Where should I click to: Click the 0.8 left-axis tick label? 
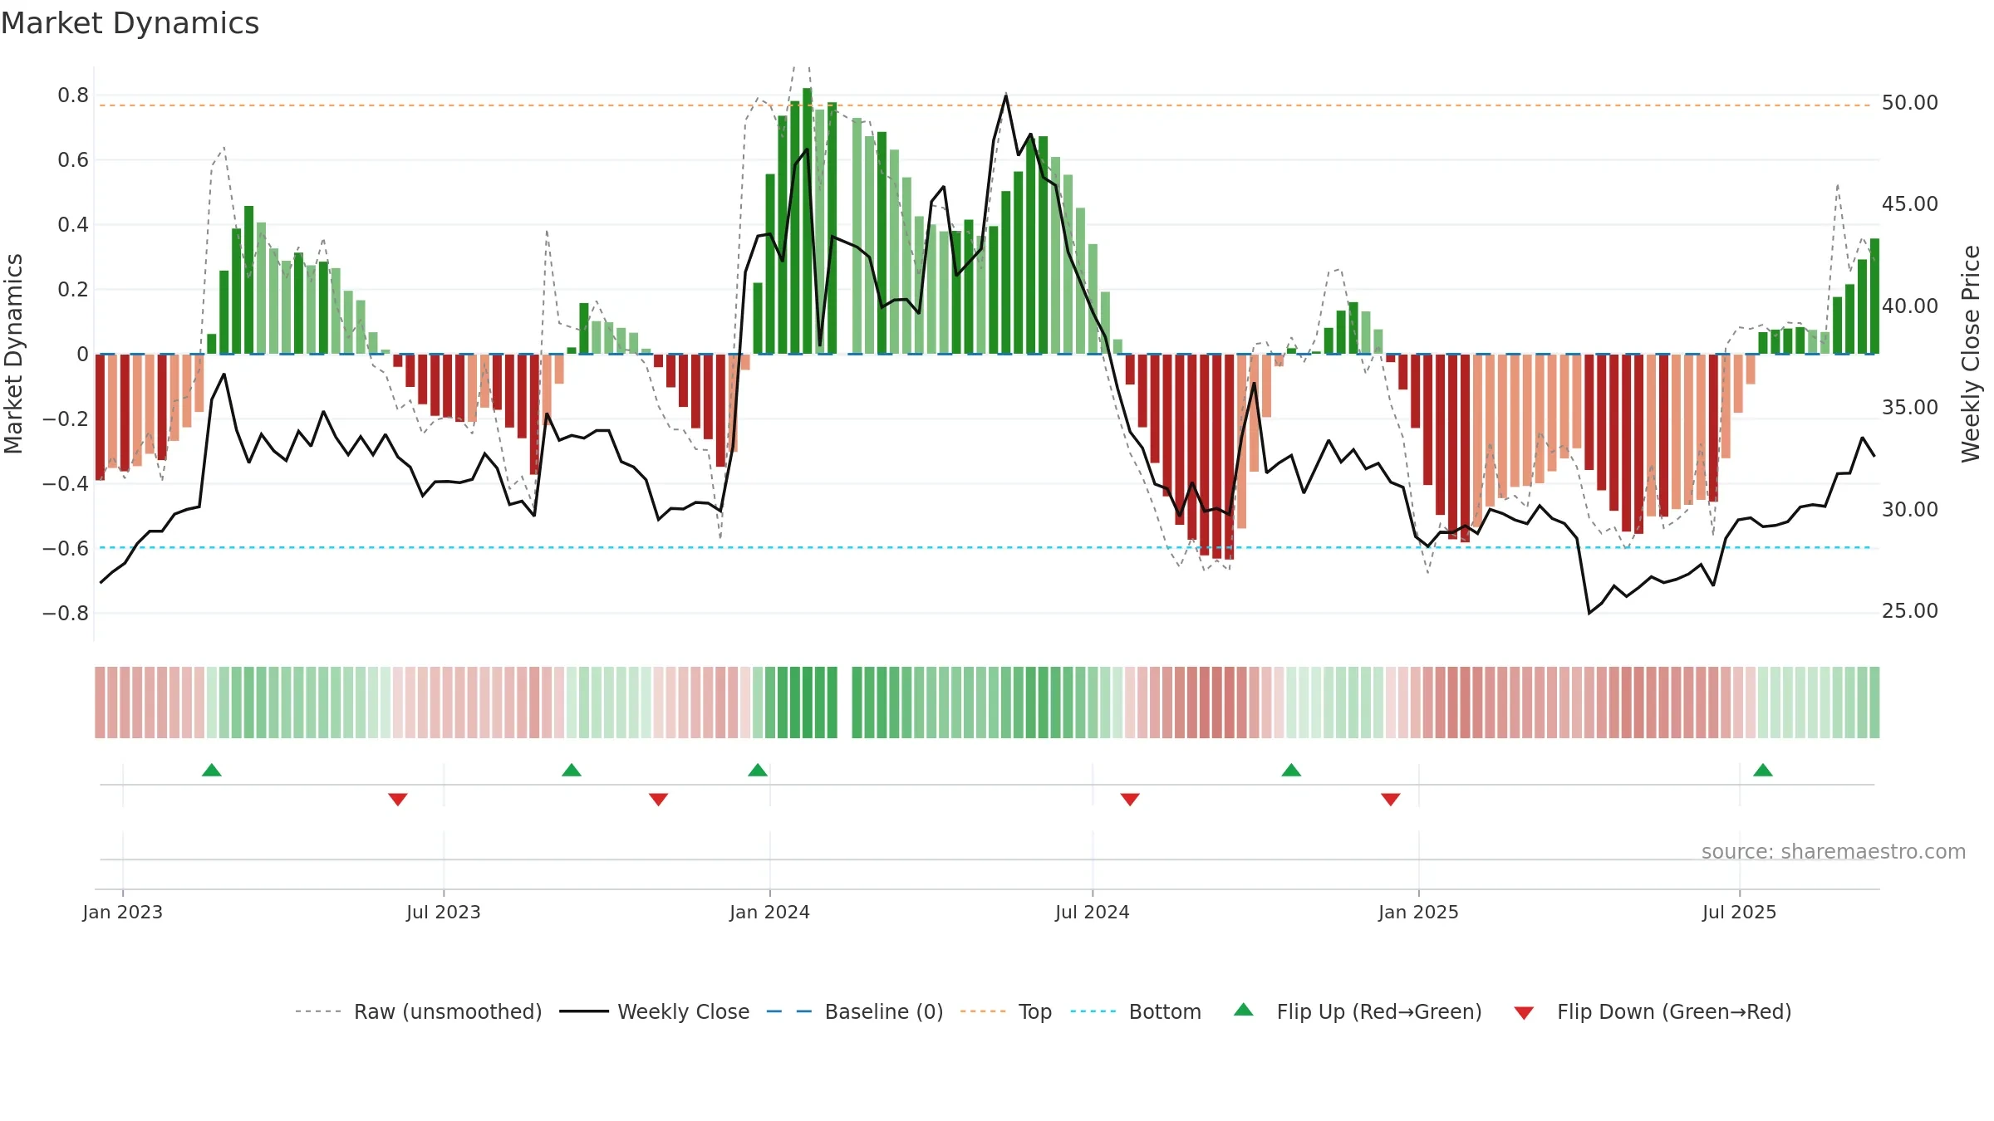tap(73, 95)
